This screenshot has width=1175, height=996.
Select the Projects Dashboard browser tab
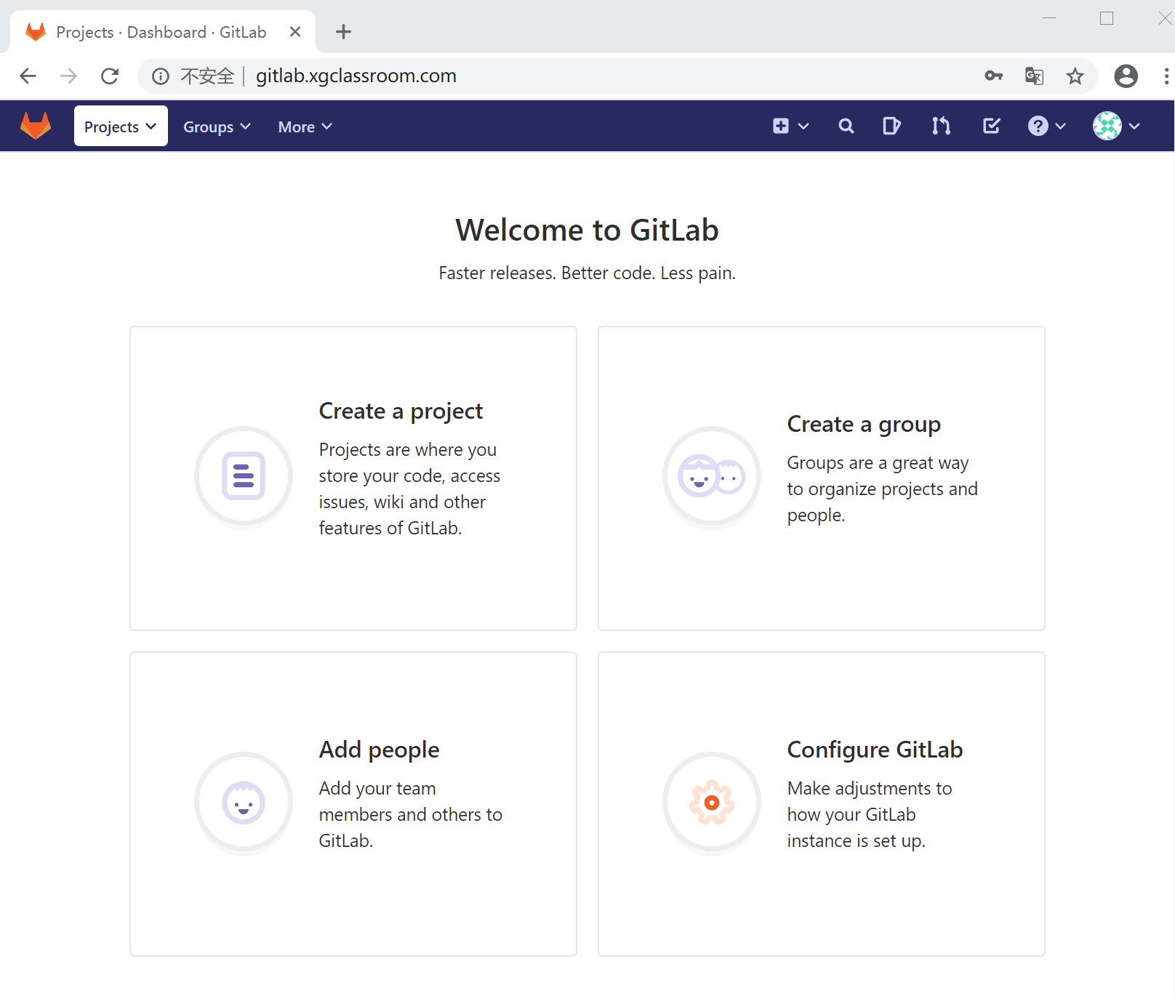[x=160, y=31]
